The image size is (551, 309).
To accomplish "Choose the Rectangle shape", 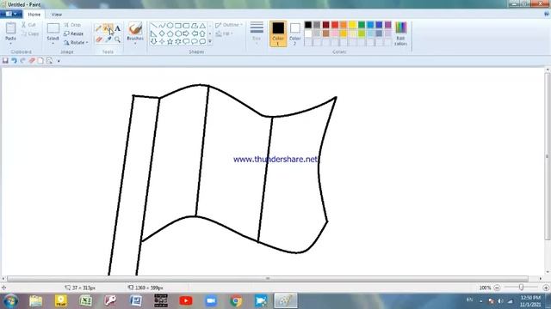I will [x=178, y=26].
